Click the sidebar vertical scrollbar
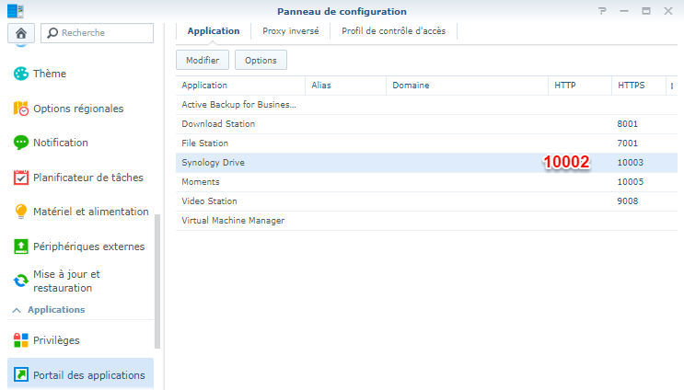This screenshot has height=390, width=684. [x=157, y=281]
